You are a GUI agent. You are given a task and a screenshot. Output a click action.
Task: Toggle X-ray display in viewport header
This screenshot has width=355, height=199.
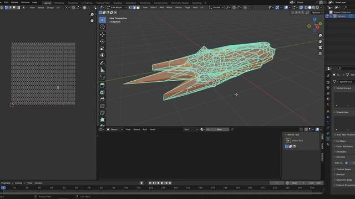click(x=301, y=7)
